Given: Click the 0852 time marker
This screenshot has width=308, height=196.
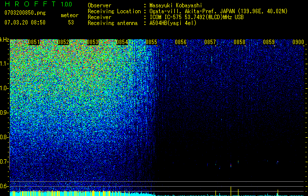Looking at the screenshot, I should [x=63, y=42].
